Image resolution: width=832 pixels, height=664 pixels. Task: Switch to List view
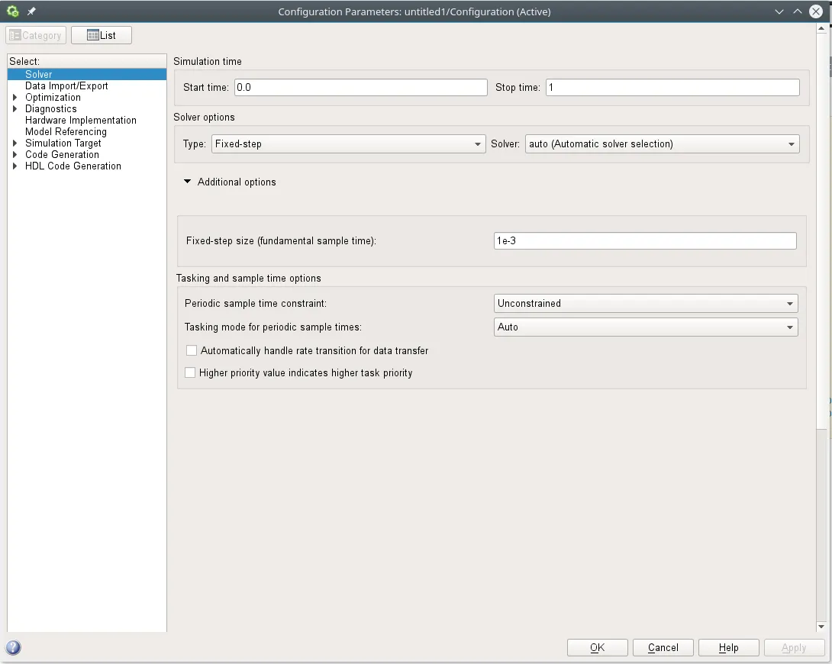click(102, 36)
